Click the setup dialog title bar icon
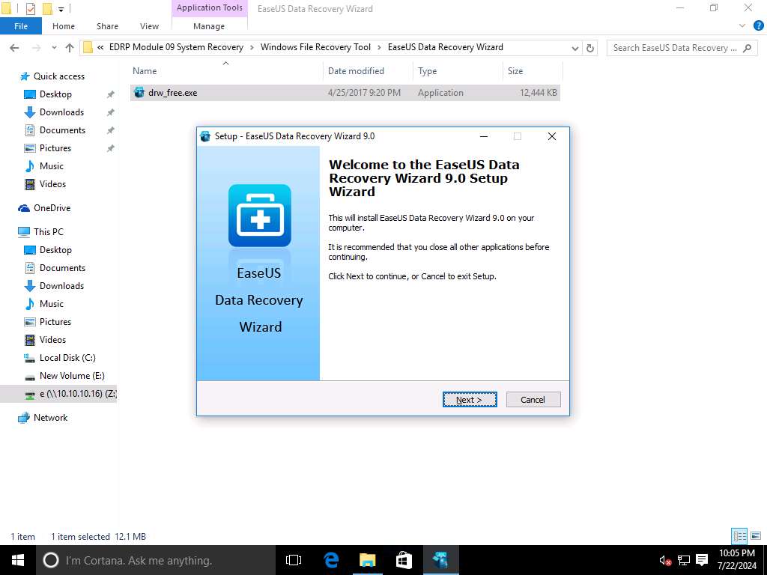This screenshot has width=767, height=575. pos(206,136)
